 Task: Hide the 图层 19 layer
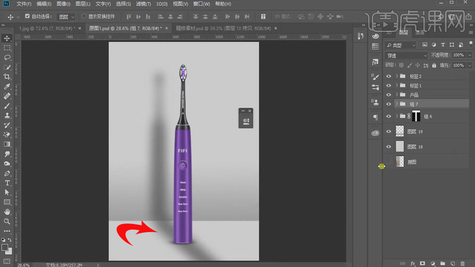[x=389, y=131]
